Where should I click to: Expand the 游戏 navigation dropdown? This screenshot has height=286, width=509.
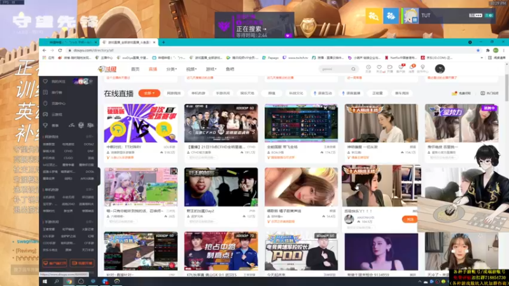coord(211,69)
